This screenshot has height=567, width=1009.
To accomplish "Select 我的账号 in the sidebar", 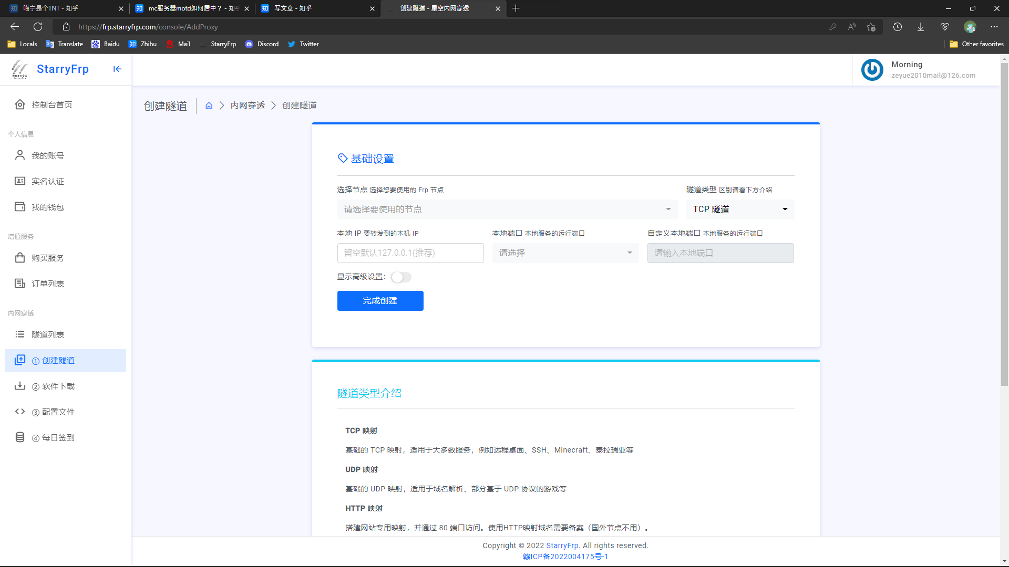I will 47,155.
